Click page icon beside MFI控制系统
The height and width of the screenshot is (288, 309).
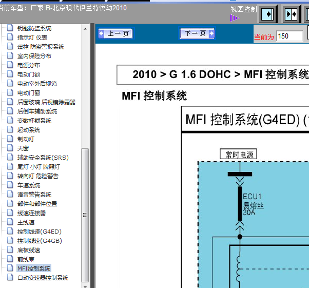(x=10, y=268)
